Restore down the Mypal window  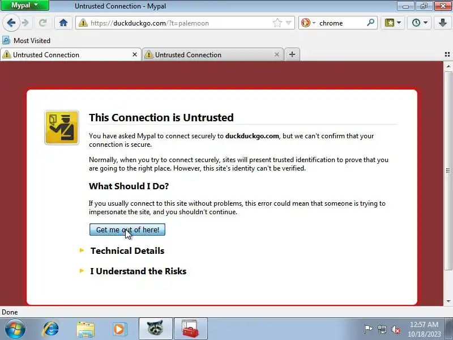tap(424, 6)
